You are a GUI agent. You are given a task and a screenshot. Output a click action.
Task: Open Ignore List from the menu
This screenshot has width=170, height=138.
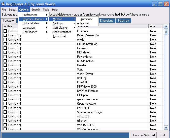click(x=61, y=36)
